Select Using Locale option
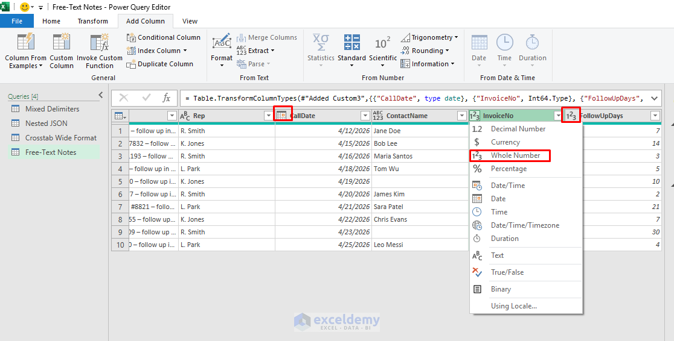Screen dimensions: 674x341 tap(525, 306)
